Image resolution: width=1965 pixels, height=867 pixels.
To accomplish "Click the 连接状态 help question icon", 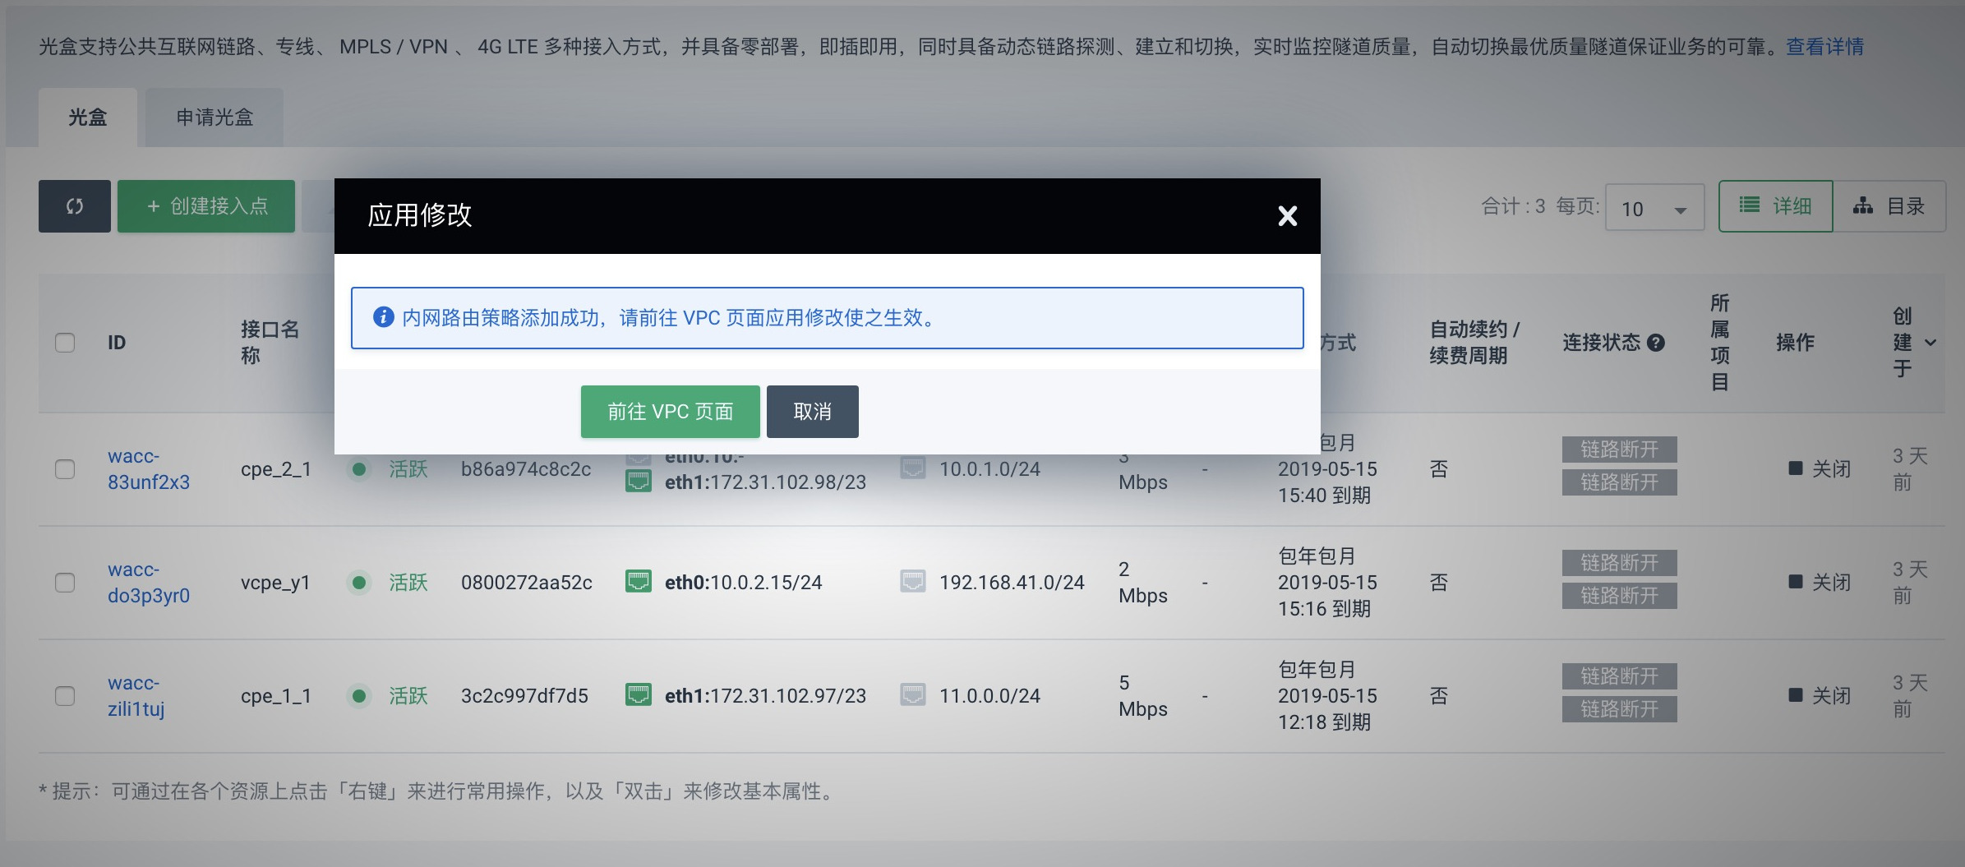I will (1656, 343).
